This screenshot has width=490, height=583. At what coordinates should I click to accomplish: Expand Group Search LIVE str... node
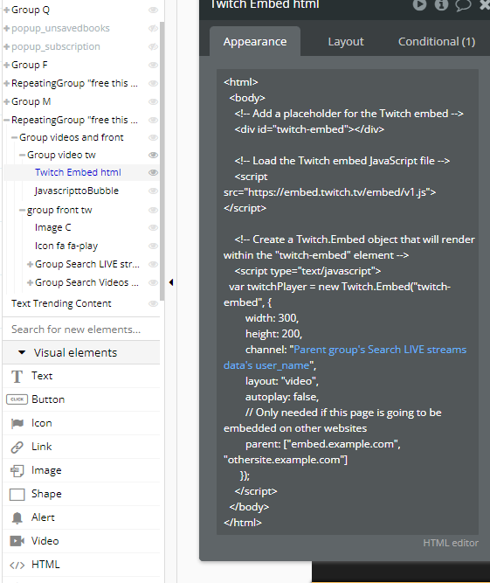30,264
